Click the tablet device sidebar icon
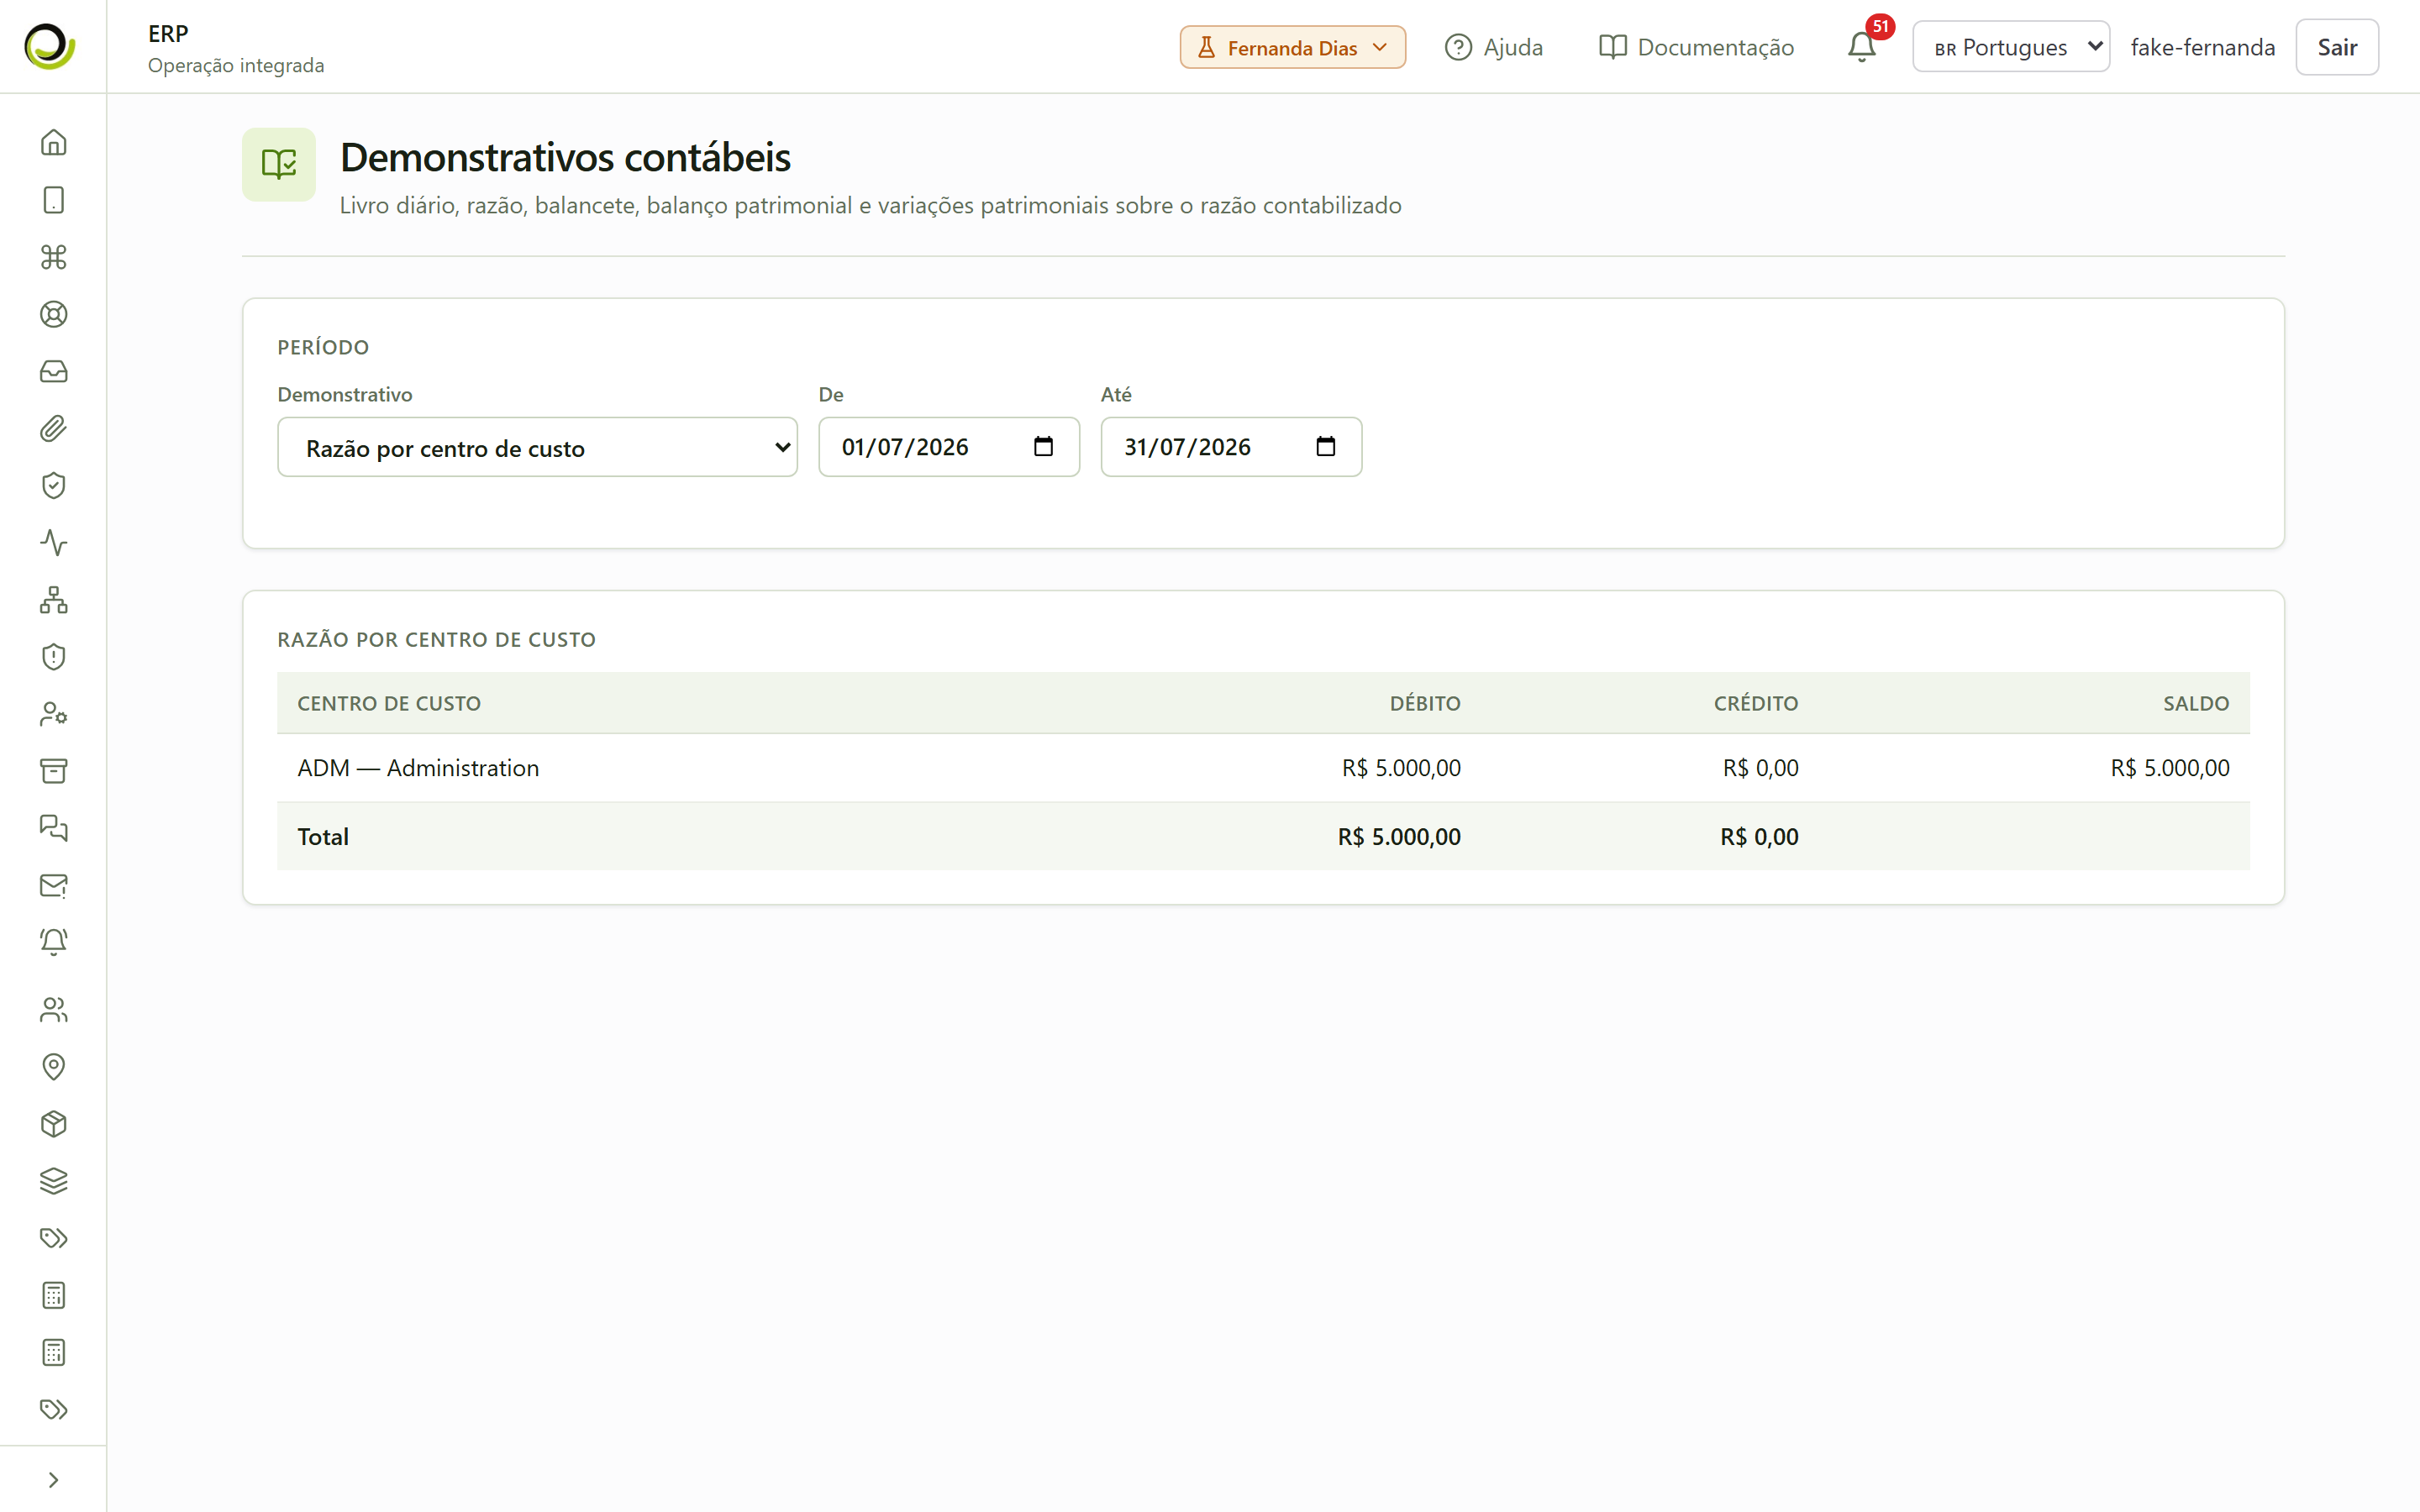This screenshot has height=1512, width=2420. 53,200
